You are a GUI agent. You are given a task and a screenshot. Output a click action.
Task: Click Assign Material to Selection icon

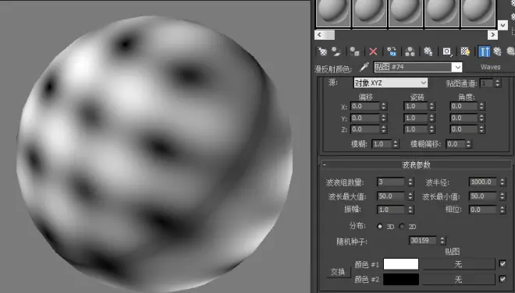(355, 51)
